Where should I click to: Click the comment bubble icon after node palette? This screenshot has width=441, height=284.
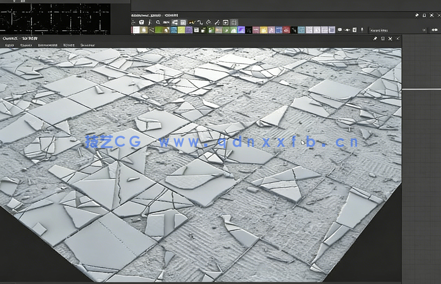pyautogui.click(x=339, y=29)
